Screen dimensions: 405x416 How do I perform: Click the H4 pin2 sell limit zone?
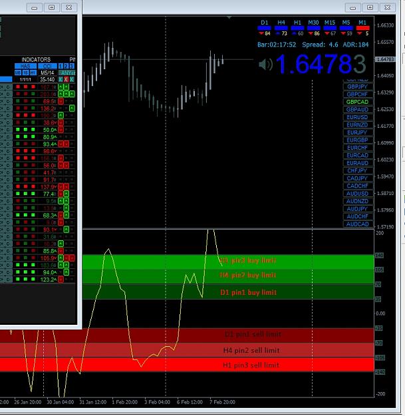pyautogui.click(x=187, y=350)
